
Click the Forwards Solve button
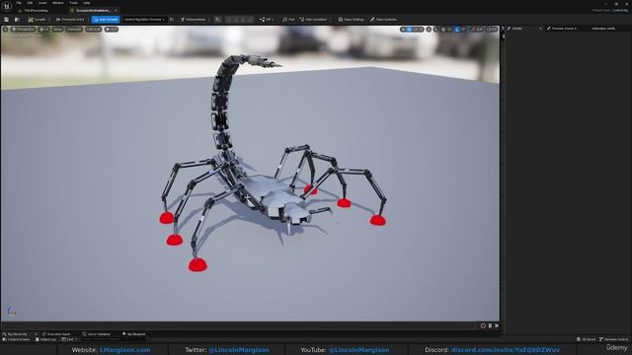(x=70, y=20)
